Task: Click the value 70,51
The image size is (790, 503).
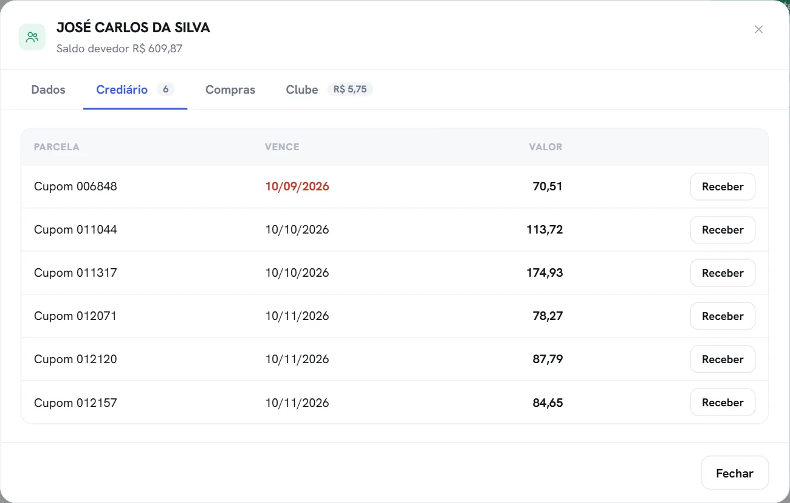Action: [548, 187]
